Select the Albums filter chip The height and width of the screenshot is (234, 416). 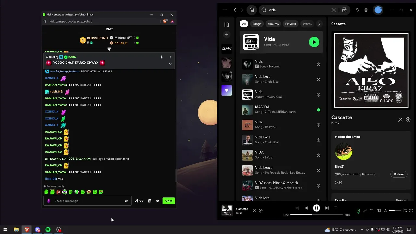coord(273,24)
